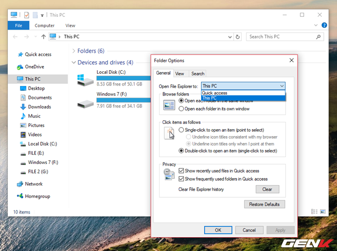Open Videos in the sidebar
The height and width of the screenshot is (251, 337).
pos(35,135)
